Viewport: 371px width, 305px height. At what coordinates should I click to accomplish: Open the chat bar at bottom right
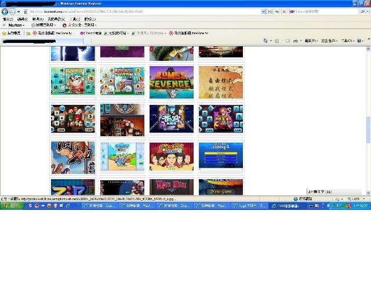point(320,191)
